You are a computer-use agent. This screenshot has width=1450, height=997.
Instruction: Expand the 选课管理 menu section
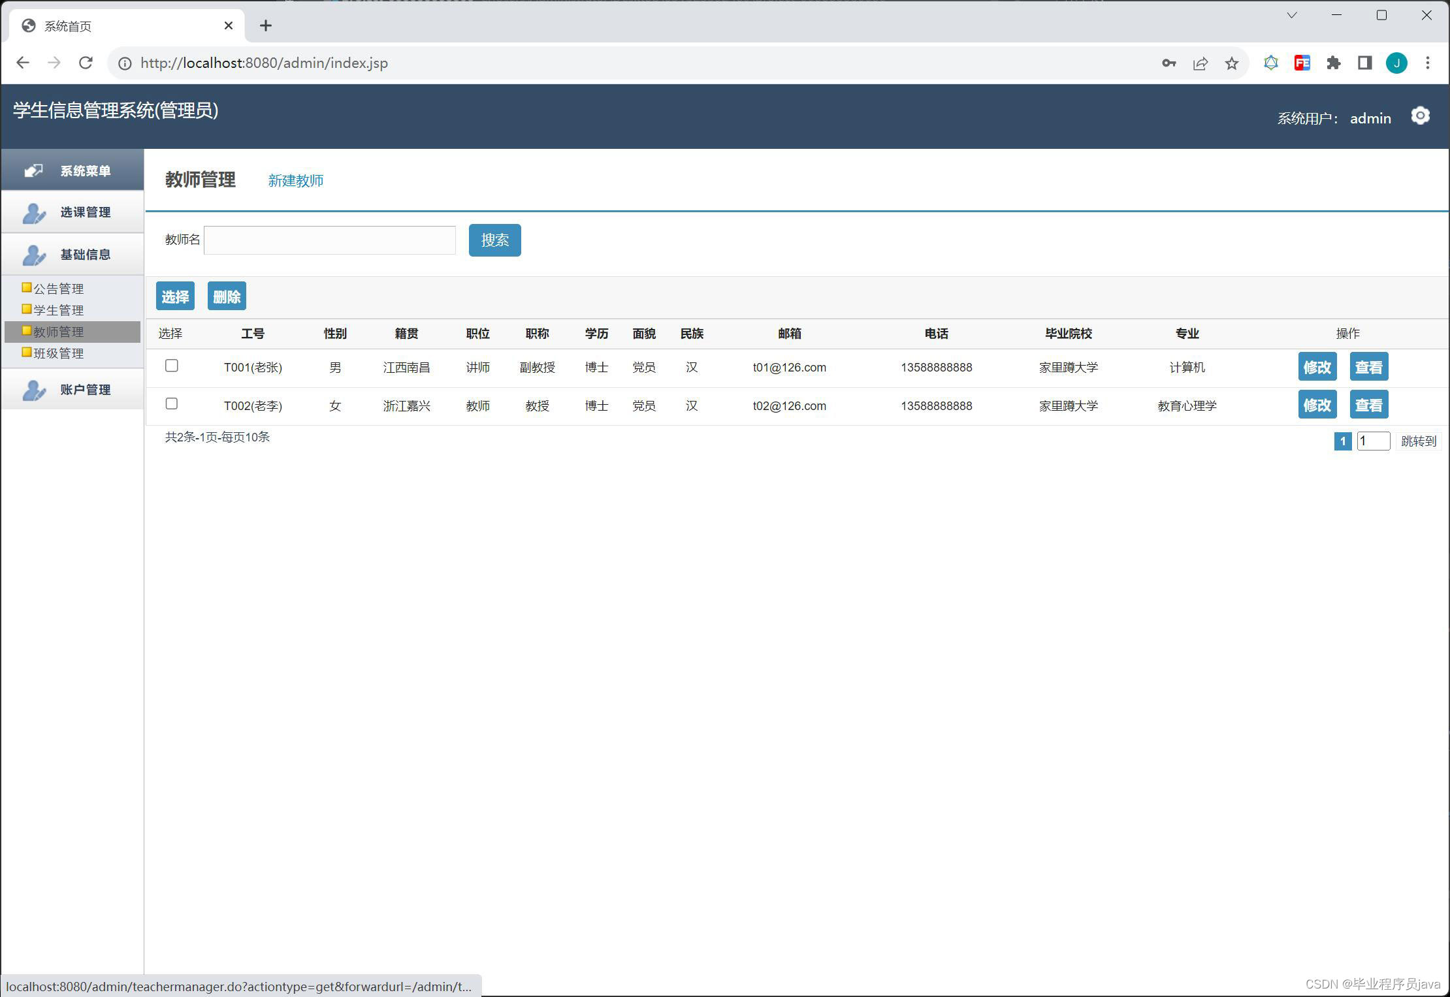pyautogui.click(x=72, y=212)
